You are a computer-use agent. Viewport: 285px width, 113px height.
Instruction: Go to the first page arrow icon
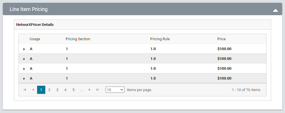[25, 90]
